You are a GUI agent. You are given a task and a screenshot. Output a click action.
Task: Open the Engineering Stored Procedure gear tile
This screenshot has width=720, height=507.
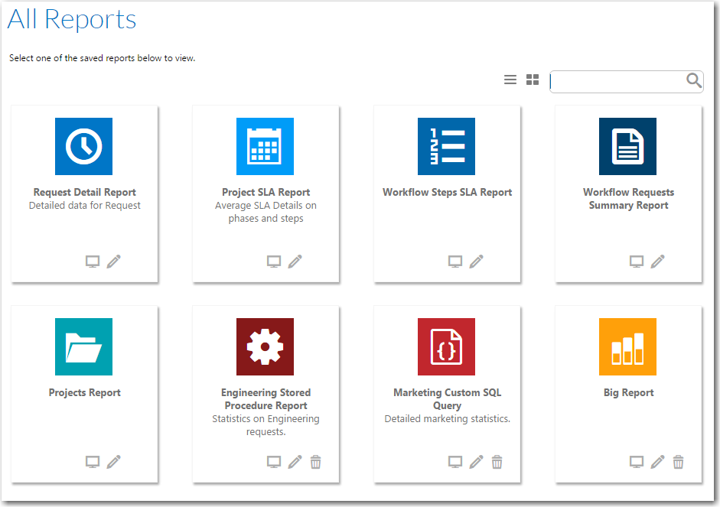265,347
